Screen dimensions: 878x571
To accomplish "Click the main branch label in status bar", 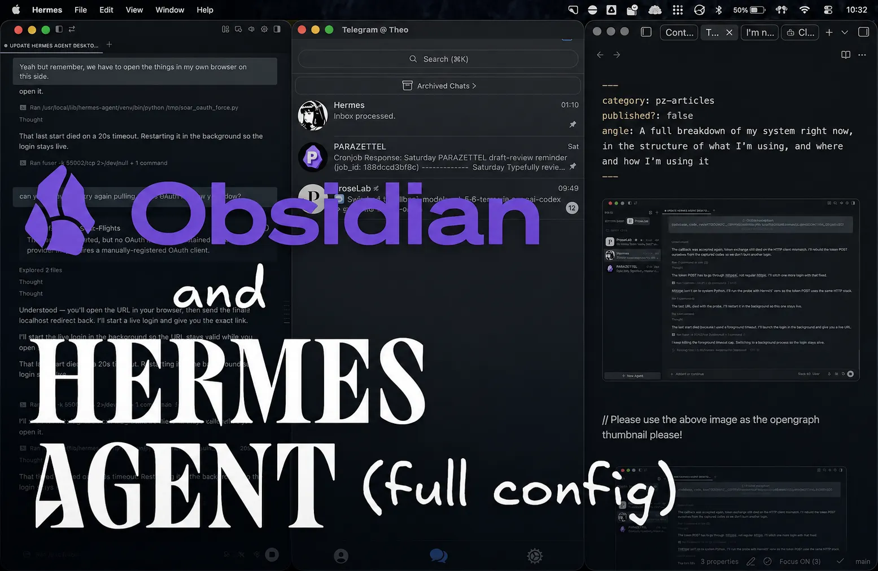I will [x=863, y=561].
